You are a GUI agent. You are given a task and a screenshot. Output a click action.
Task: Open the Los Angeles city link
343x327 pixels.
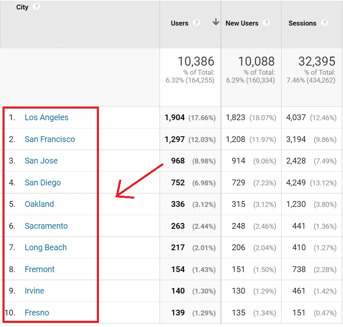[47, 117]
